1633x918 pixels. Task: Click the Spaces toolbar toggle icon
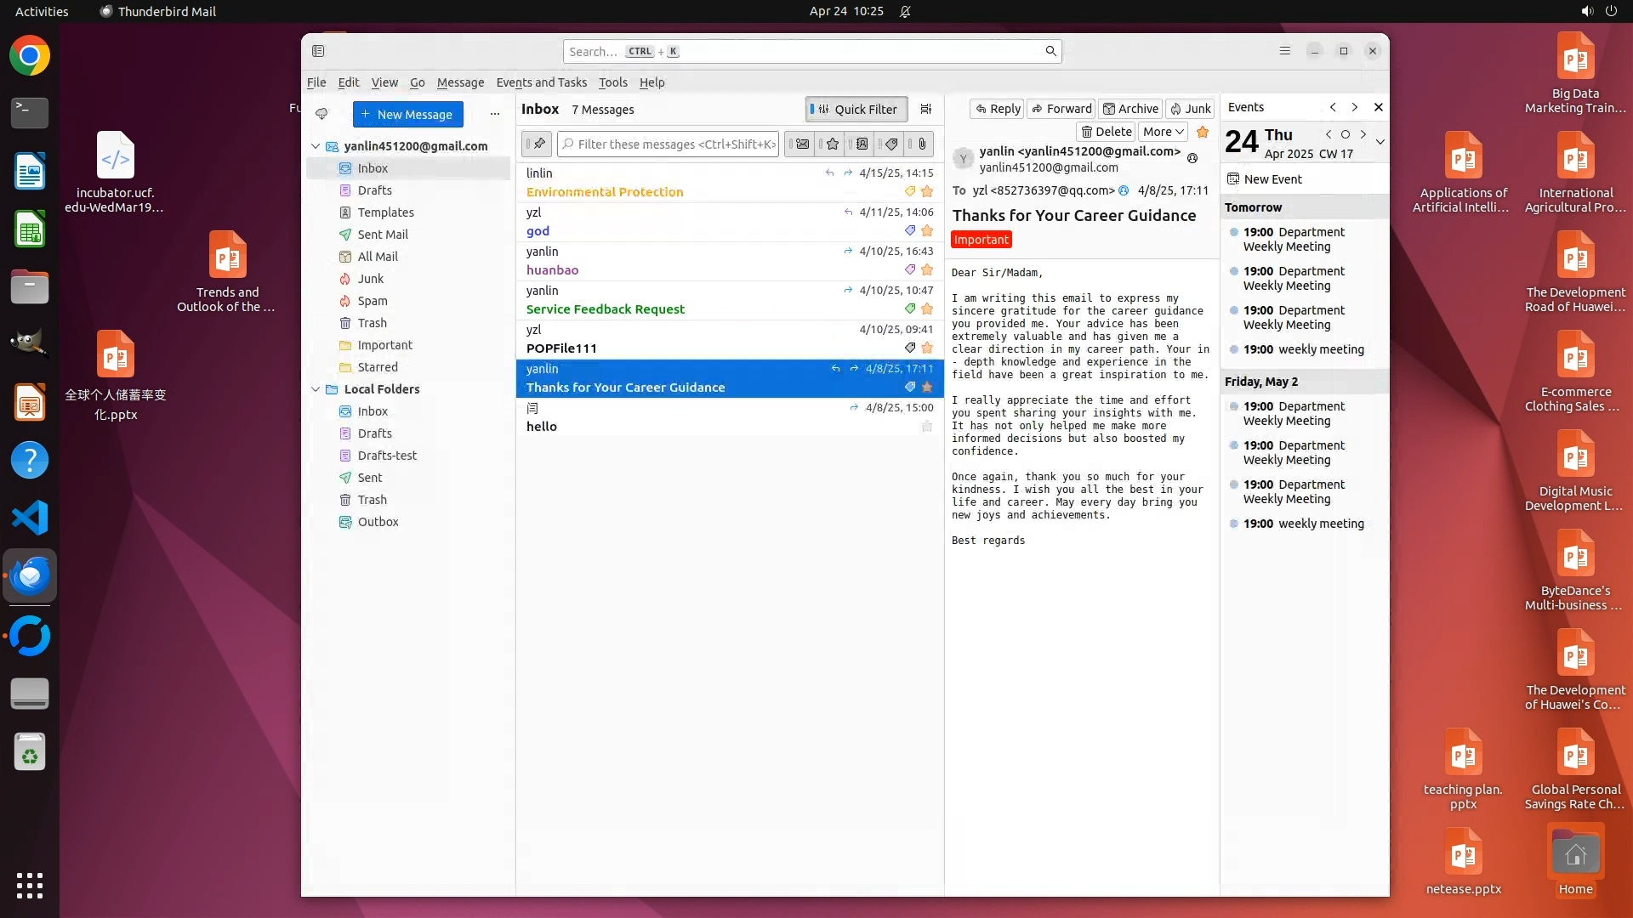[318, 51]
